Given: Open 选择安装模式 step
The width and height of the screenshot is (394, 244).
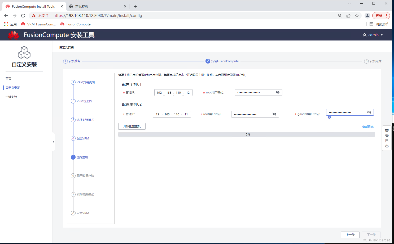Looking at the screenshot, I should coord(82,120).
